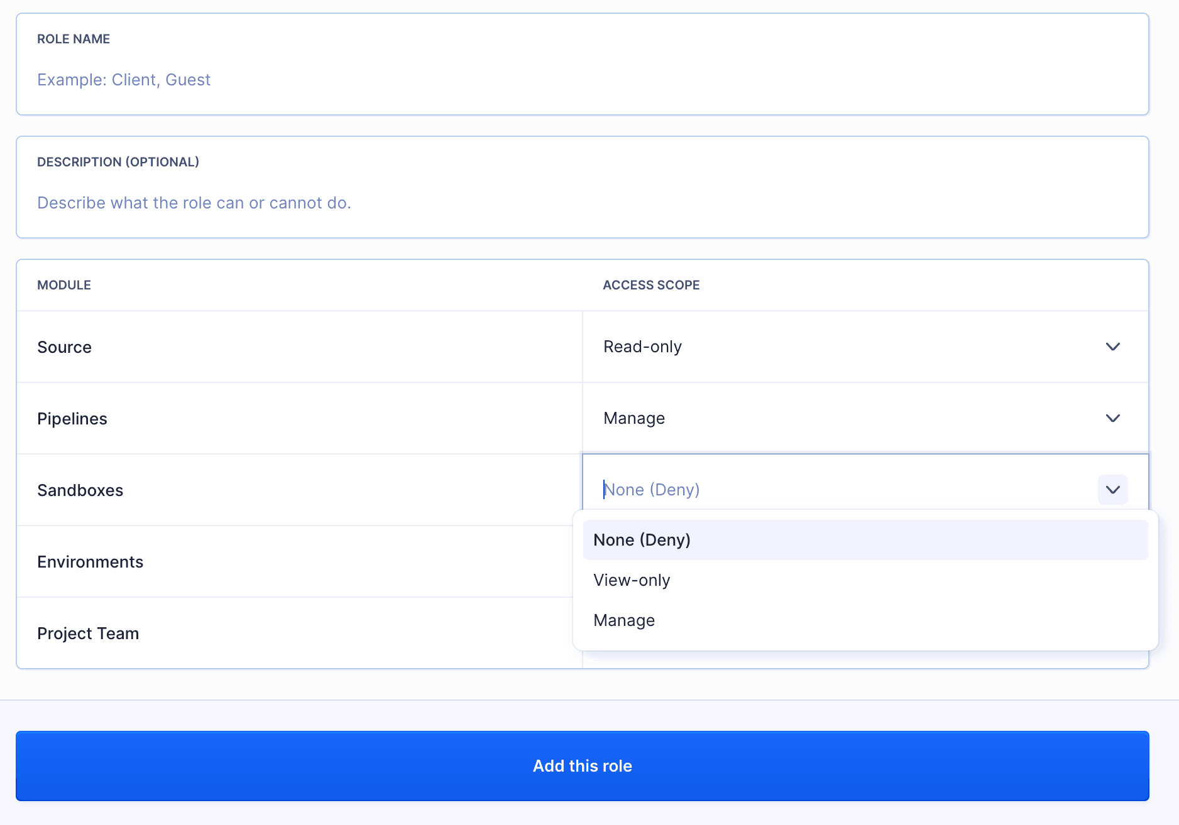Click the highlighted Sandboxes dropdown chevron

(x=1112, y=490)
